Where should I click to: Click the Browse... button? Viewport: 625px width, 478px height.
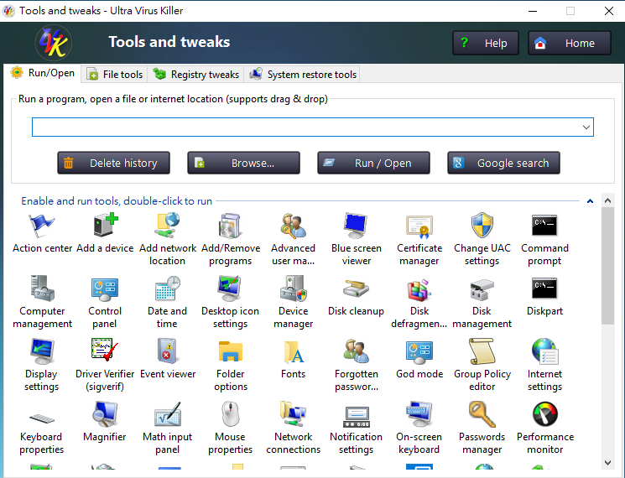[243, 163]
